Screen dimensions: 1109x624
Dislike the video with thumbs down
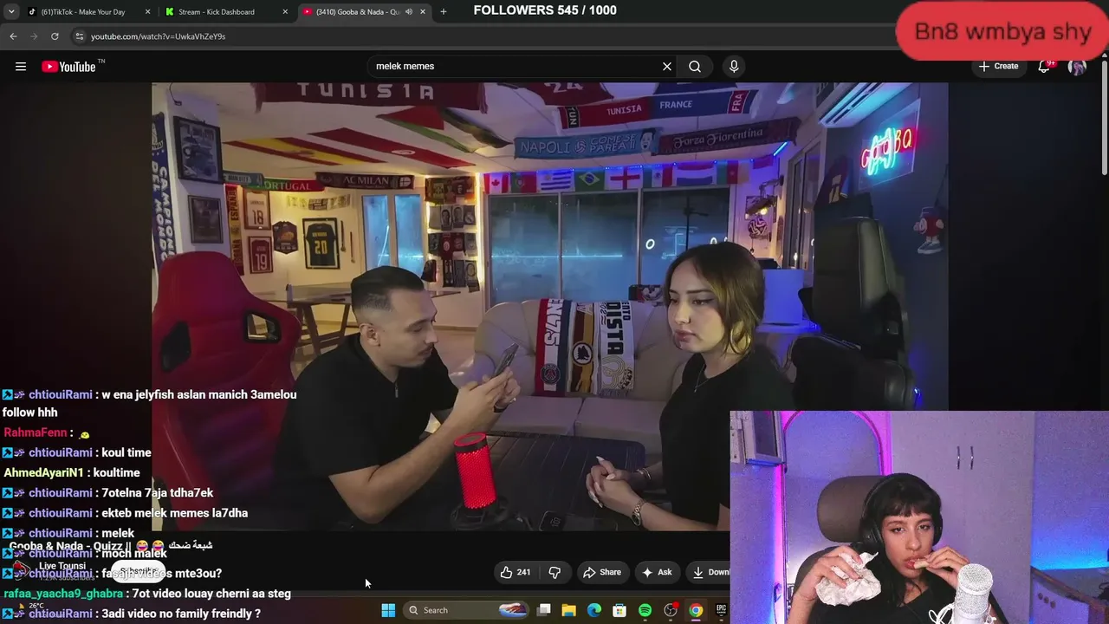click(x=554, y=572)
